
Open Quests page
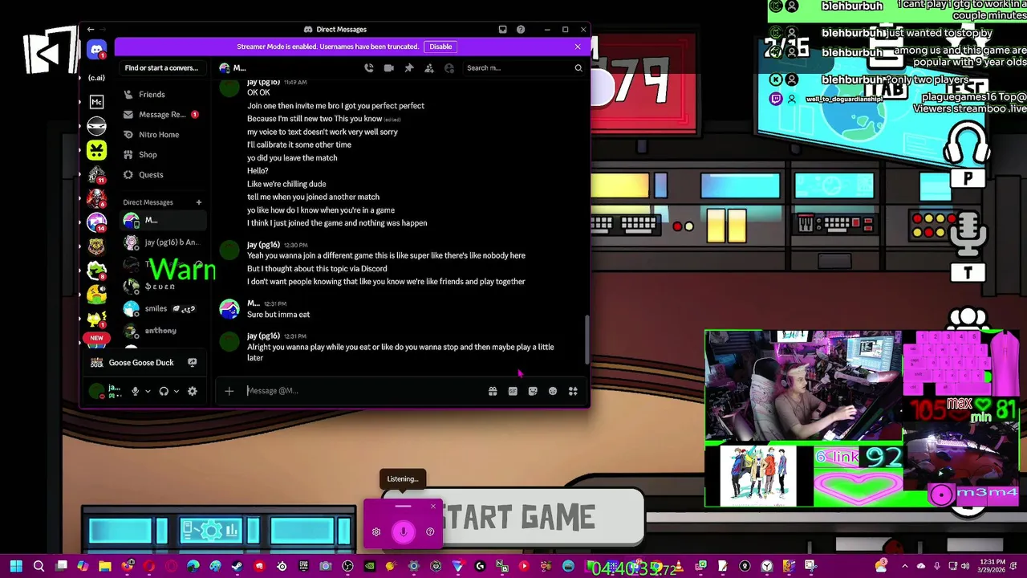tap(163, 175)
